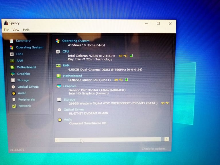Click the Windows flag icon beside sidebar Operating System

[x=12, y=48]
